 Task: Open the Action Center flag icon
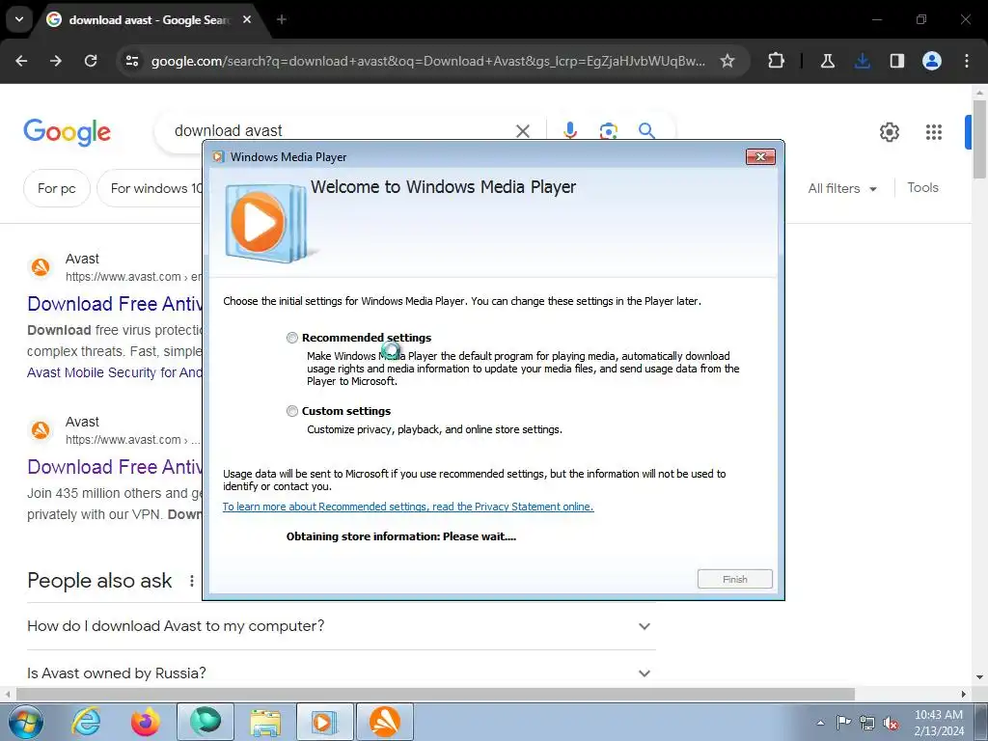(x=843, y=722)
